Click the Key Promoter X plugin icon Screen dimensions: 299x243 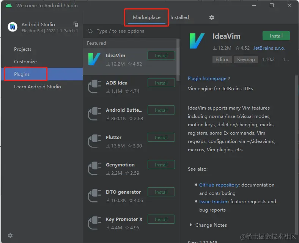coord(94,223)
